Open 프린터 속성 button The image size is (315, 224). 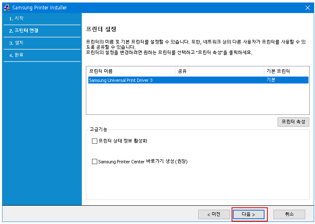pos(293,122)
